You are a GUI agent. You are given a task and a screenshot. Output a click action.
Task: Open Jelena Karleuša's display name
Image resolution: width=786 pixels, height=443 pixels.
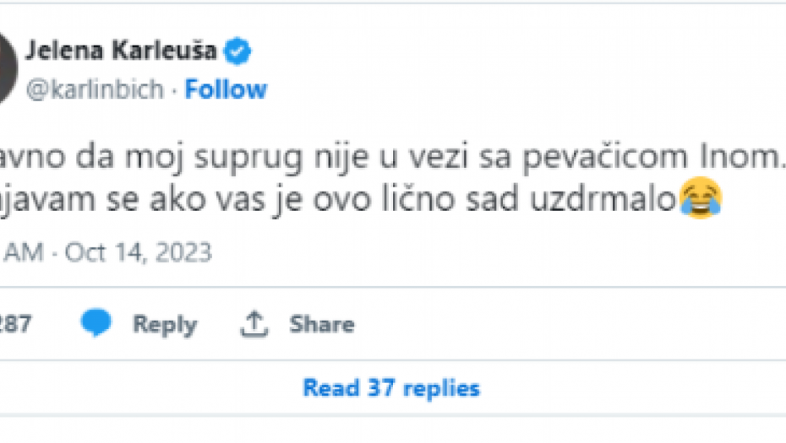click(123, 53)
